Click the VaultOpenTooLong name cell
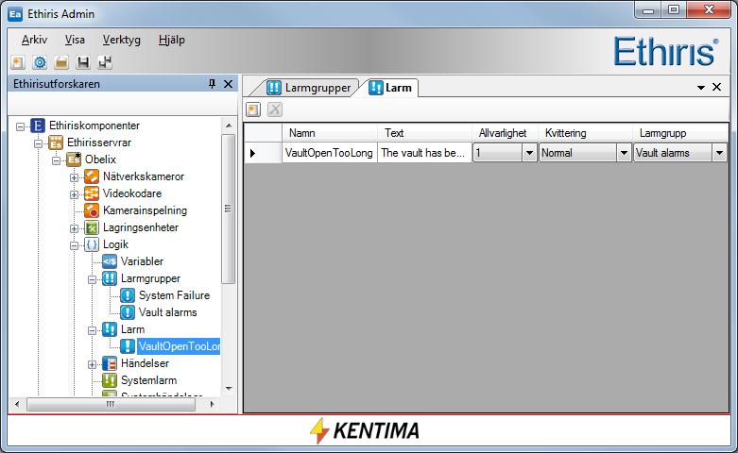738x453 pixels. pos(330,153)
